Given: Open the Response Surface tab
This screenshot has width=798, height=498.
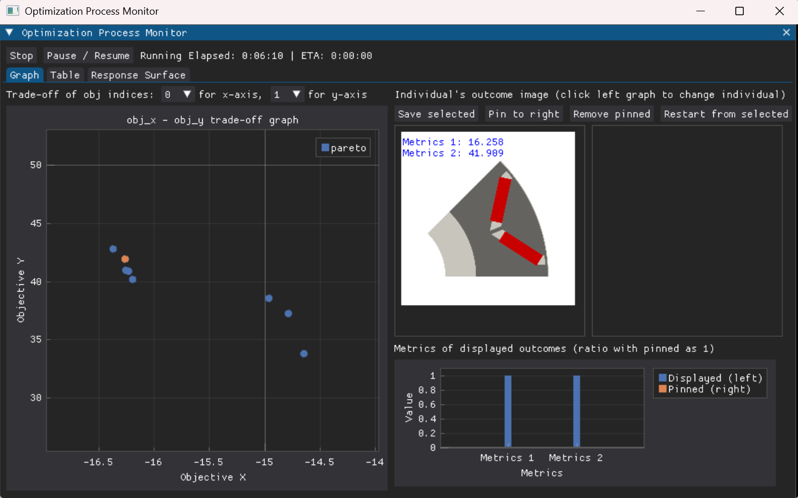Looking at the screenshot, I should coord(138,75).
